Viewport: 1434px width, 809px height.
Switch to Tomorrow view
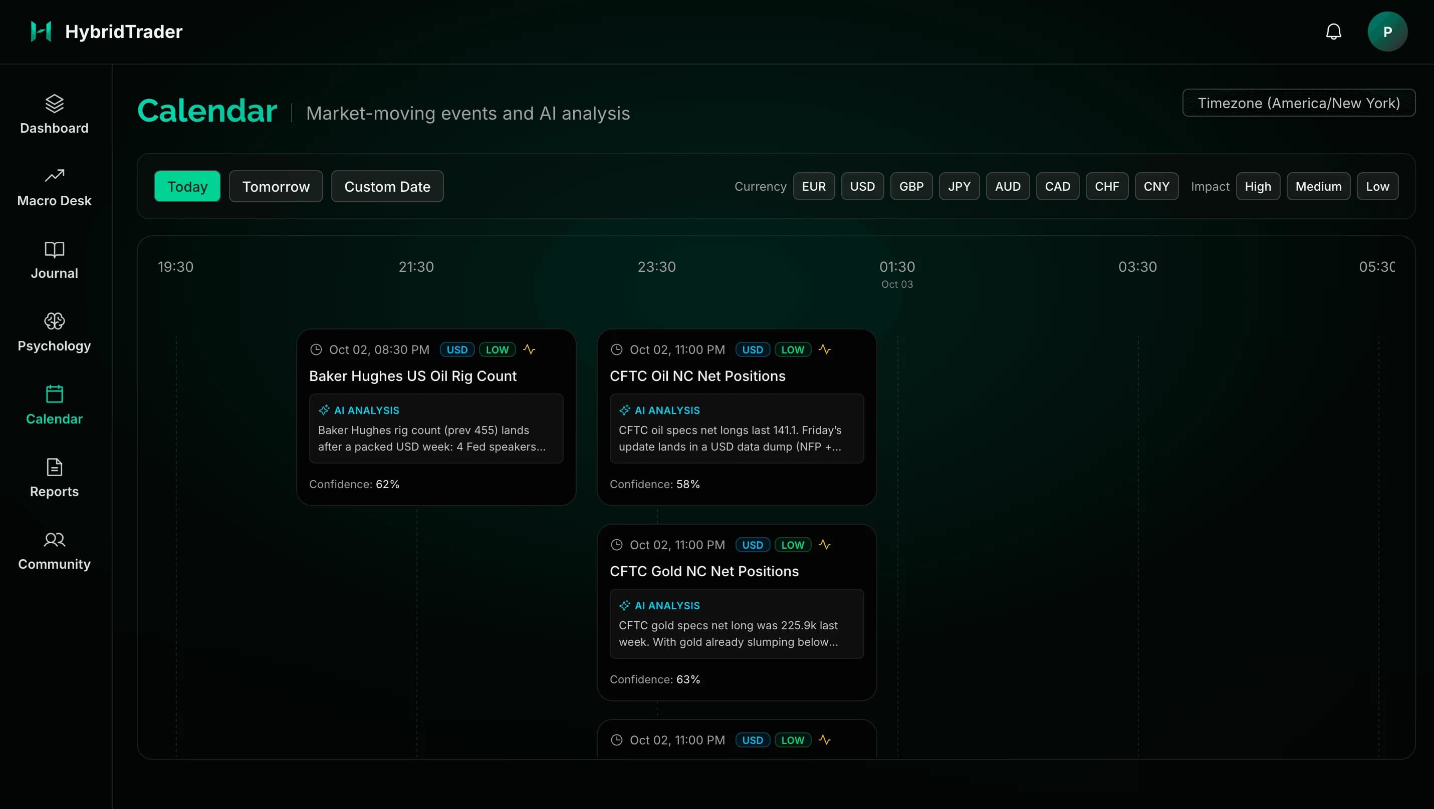(276, 186)
